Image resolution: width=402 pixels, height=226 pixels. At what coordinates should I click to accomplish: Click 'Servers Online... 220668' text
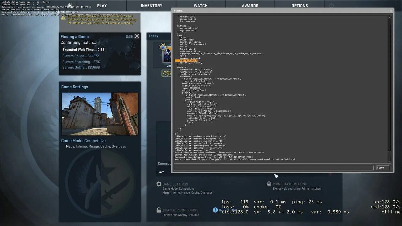81,67
